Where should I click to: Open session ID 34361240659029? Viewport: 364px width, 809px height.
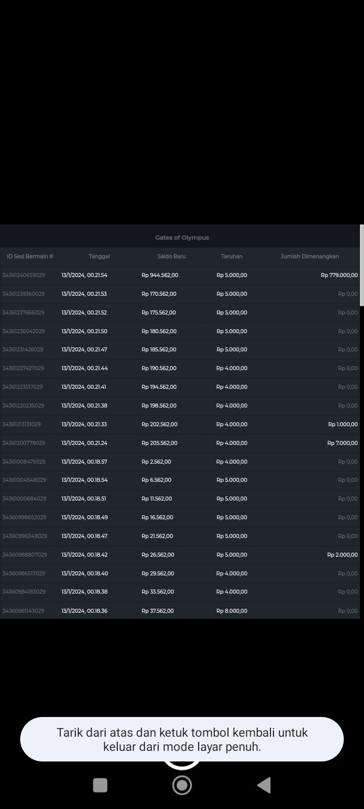pos(24,275)
